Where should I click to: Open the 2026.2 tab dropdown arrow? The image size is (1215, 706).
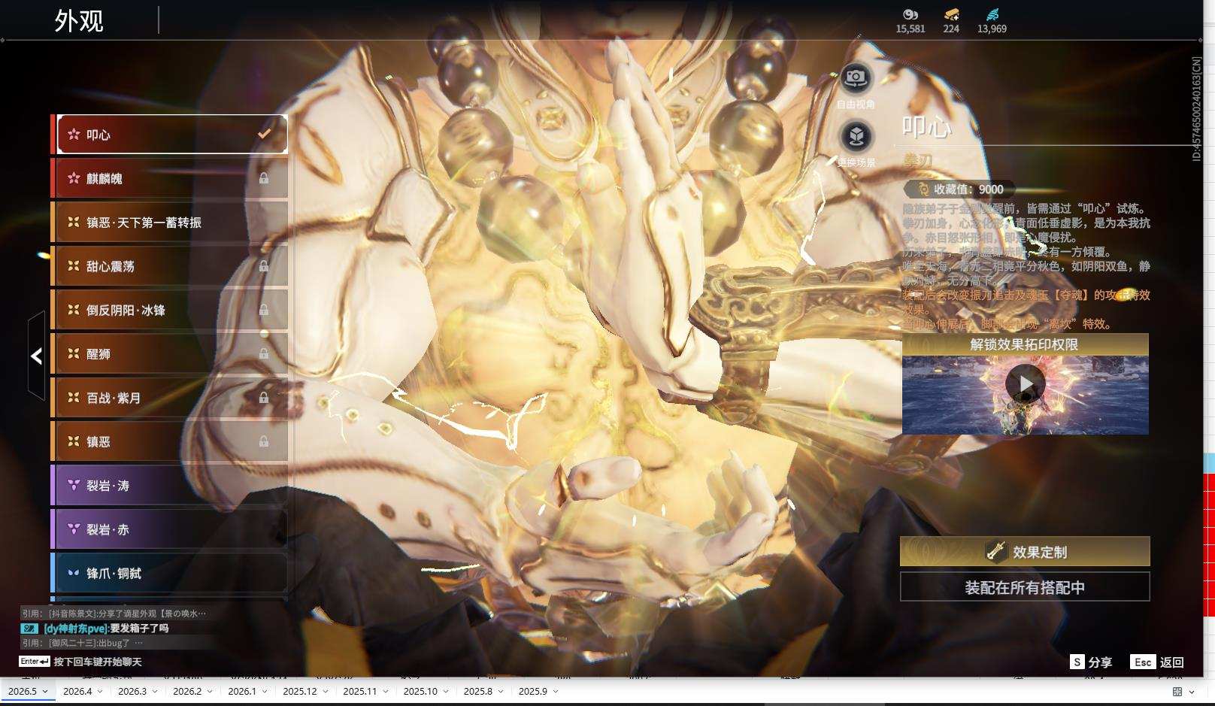coord(210,692)
